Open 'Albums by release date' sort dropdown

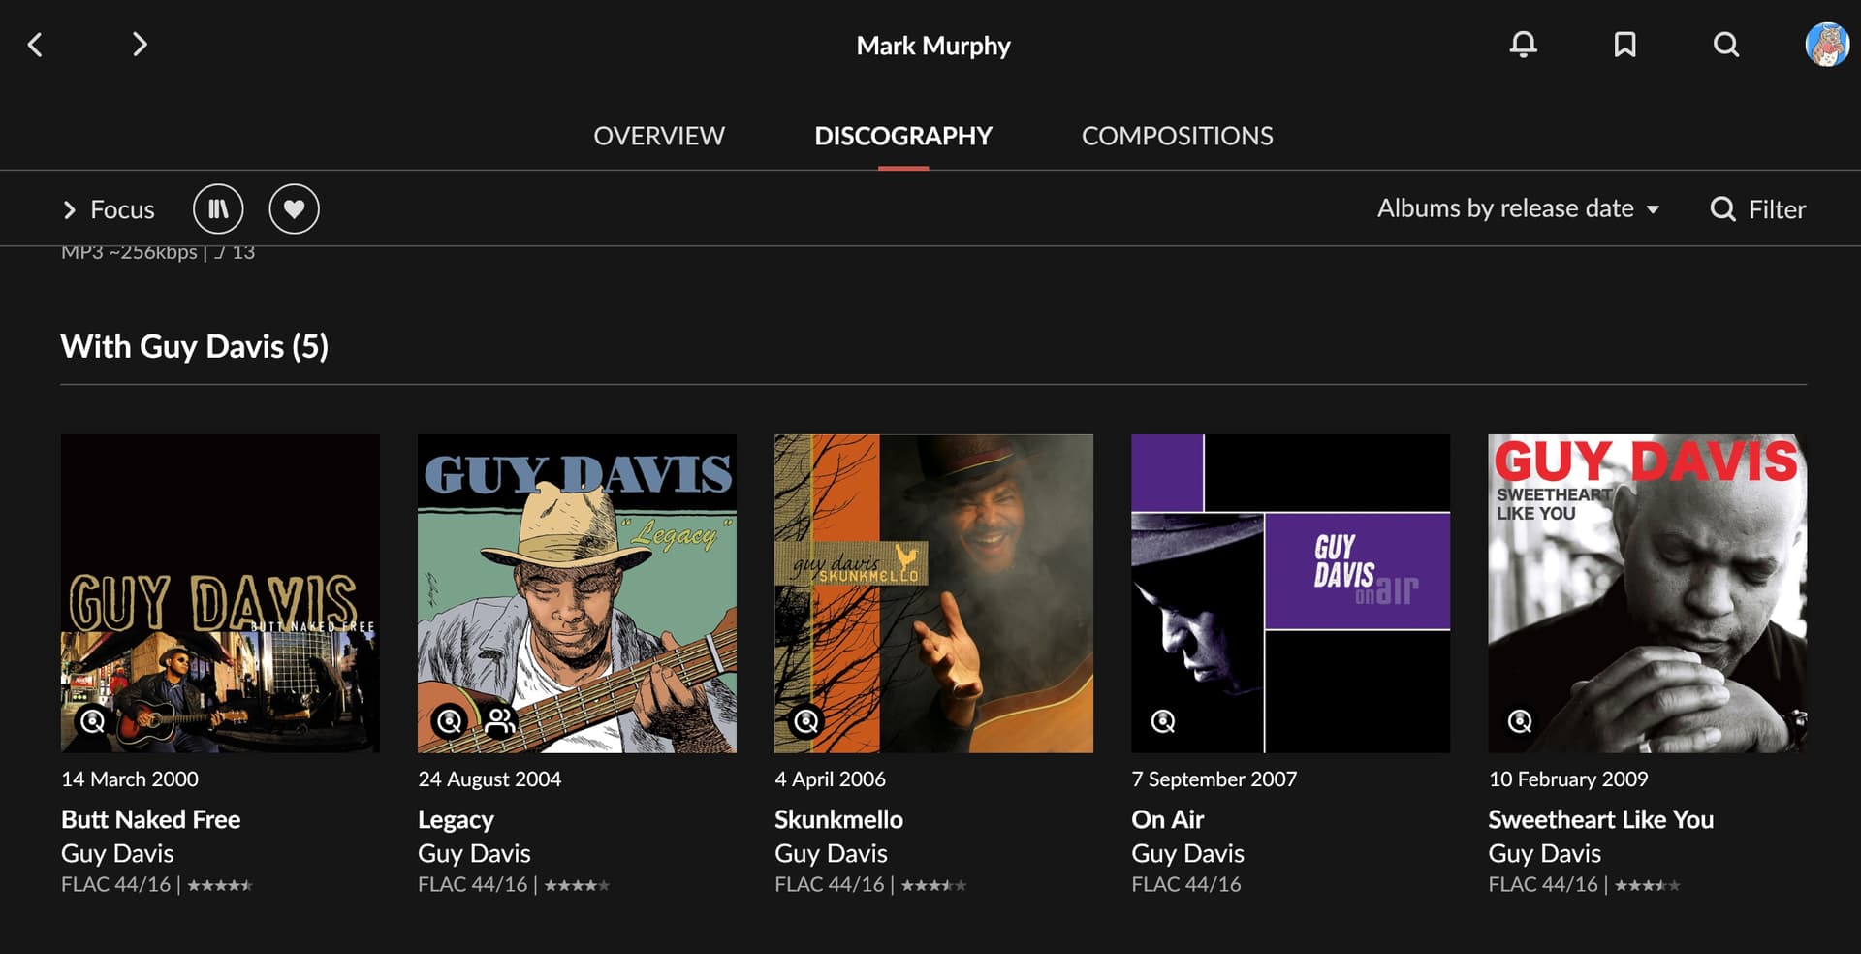tap(1518, 208)
